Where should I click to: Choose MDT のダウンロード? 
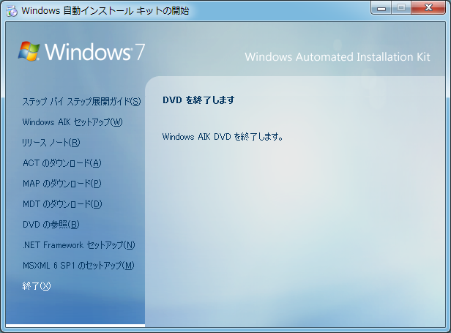coord(62,204)
